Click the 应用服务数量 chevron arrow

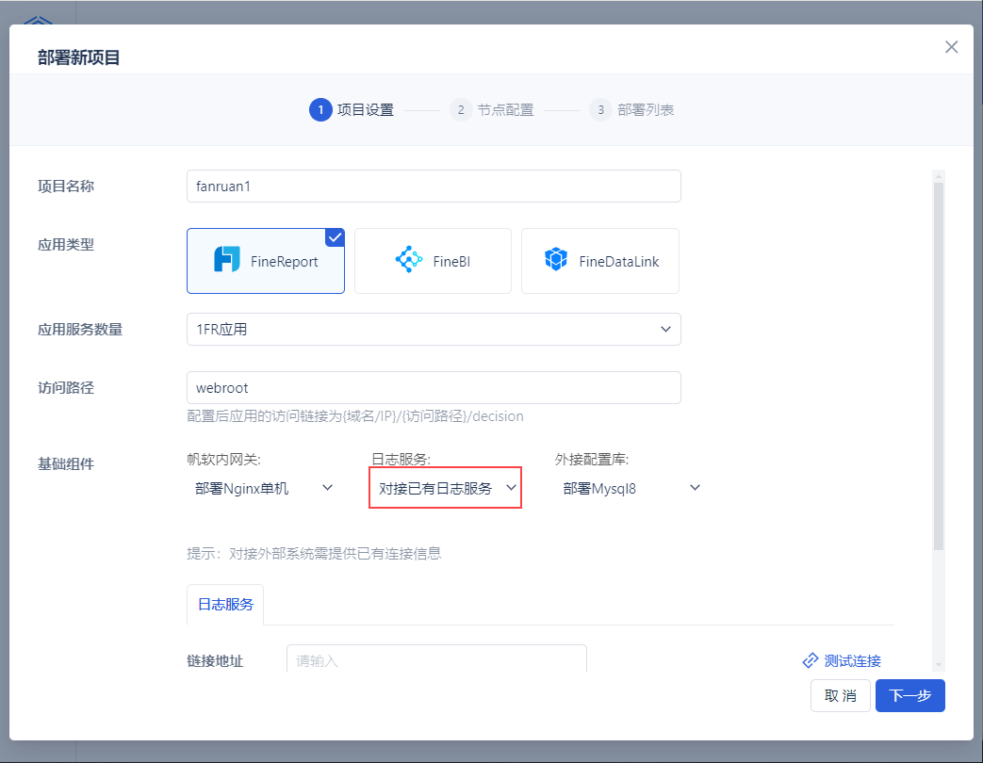tap(665, 329)
